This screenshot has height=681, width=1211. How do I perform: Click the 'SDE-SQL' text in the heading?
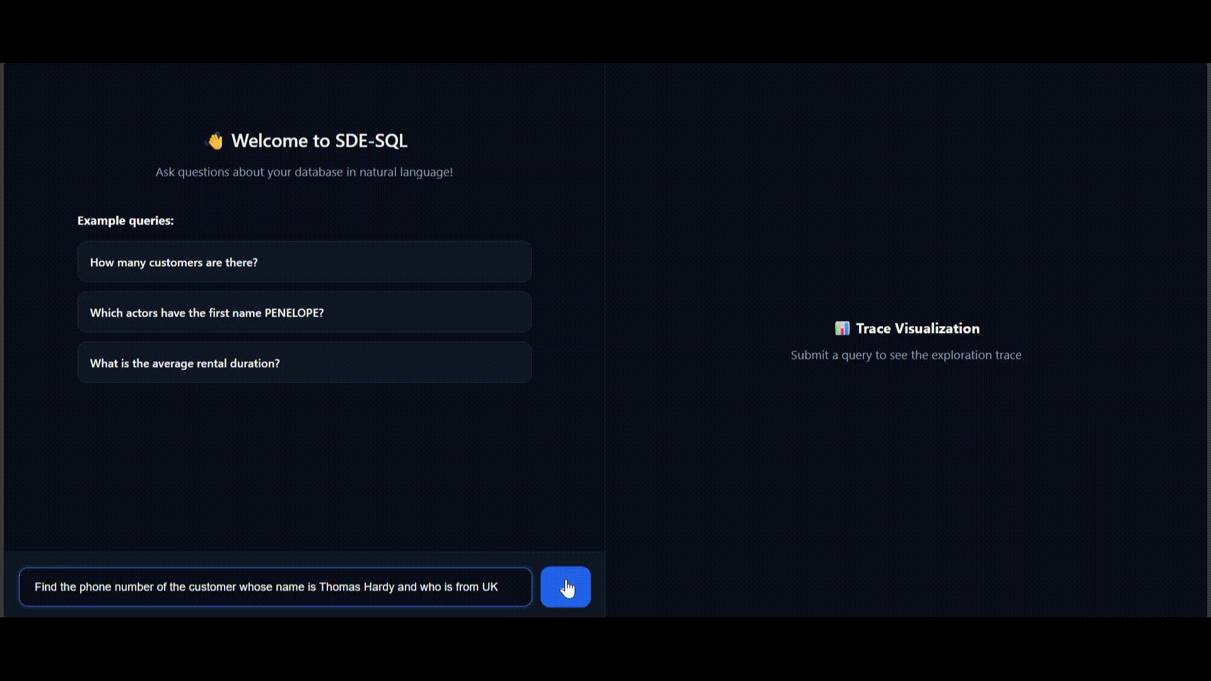[x=371, y=141]
